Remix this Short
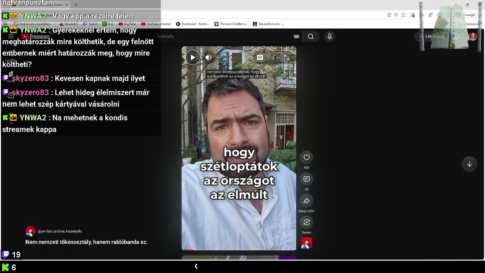485x273 pixels. tap(307, 222)
